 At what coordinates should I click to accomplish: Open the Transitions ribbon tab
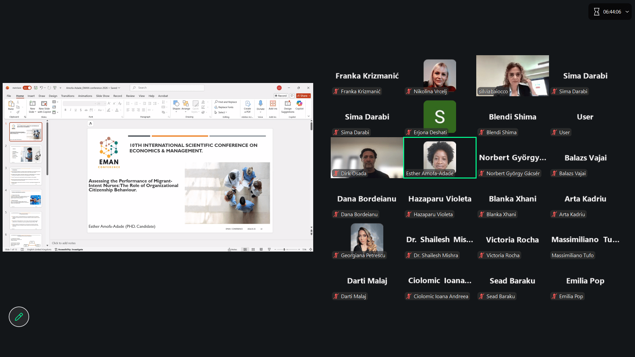tap(67, 96)
